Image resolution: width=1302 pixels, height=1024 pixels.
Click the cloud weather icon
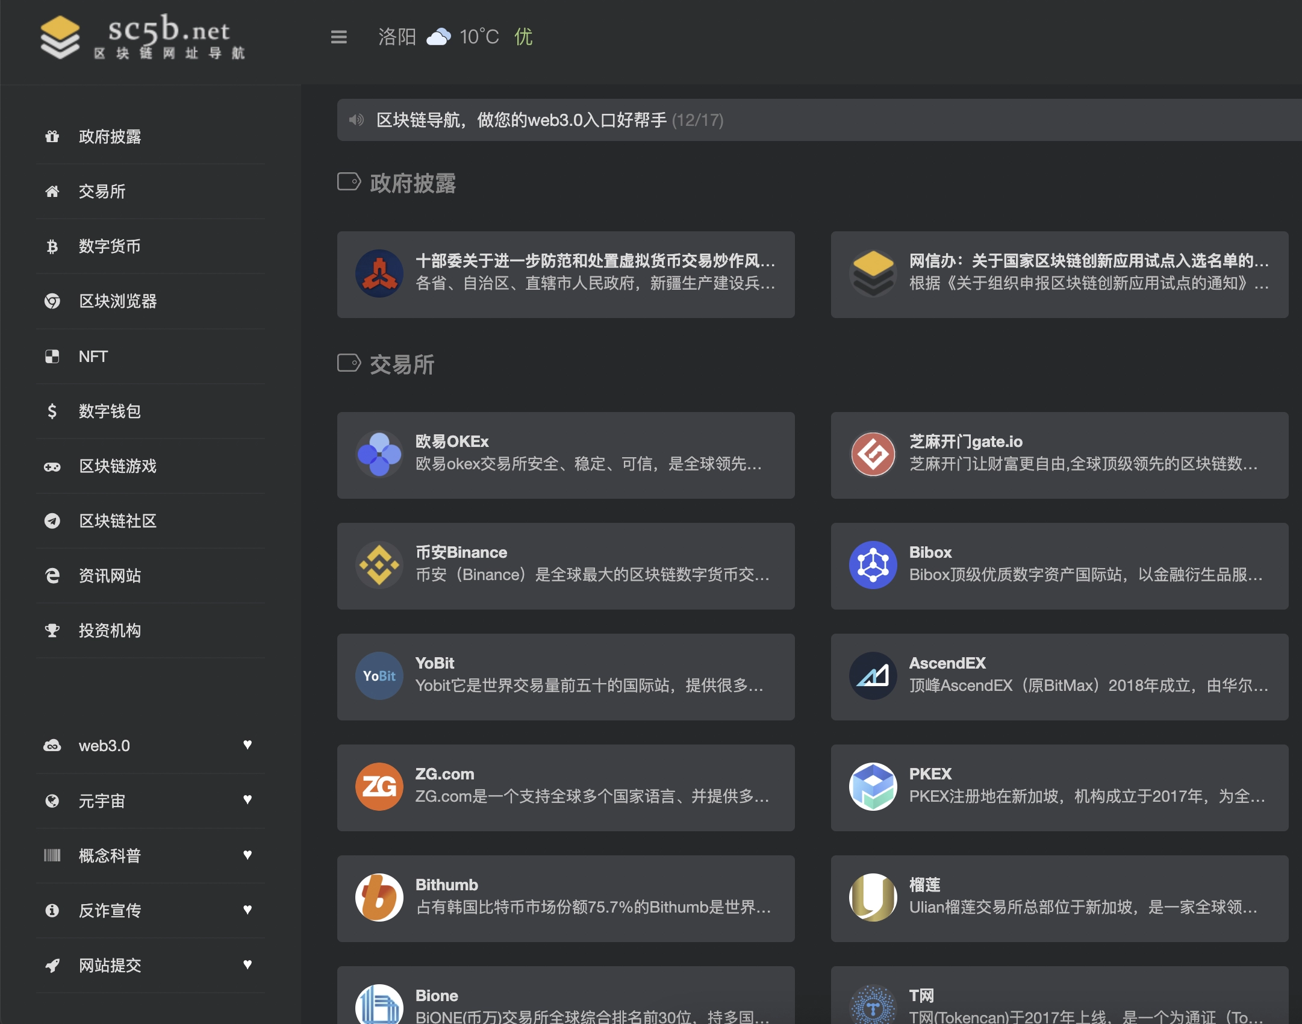point(438,37)
